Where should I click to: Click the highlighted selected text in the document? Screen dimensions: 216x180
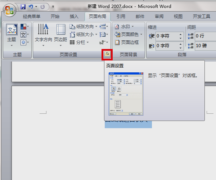pos(128,124)
